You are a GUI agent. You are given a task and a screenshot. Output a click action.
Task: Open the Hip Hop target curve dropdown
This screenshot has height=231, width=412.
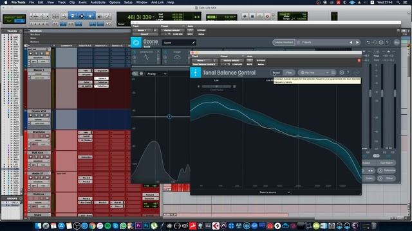pos(314,73)
